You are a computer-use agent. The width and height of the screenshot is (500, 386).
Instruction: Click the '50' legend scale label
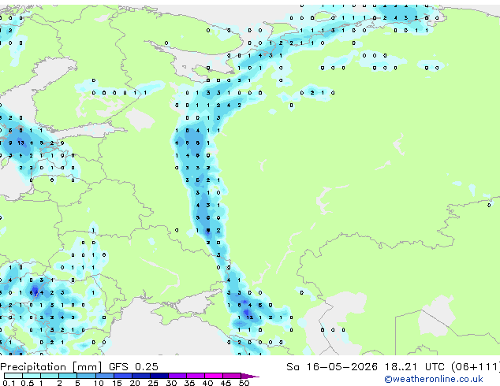pyautogui.click(x=244, y=383)
